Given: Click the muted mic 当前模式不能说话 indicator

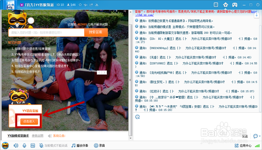Looking at the screenshot, I should [x=53, y=145].
